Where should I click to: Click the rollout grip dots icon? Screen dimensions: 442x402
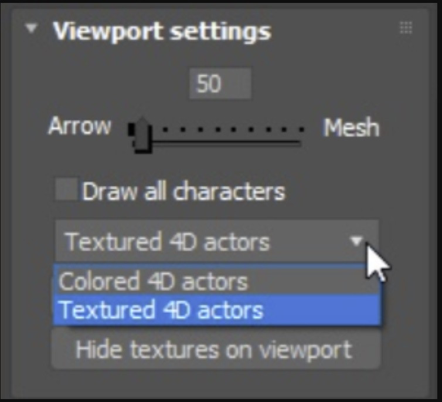[406, 28]
